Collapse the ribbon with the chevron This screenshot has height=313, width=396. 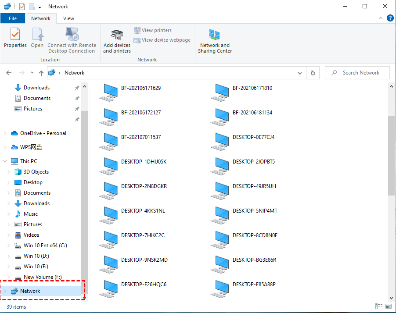tap(381, 18)
